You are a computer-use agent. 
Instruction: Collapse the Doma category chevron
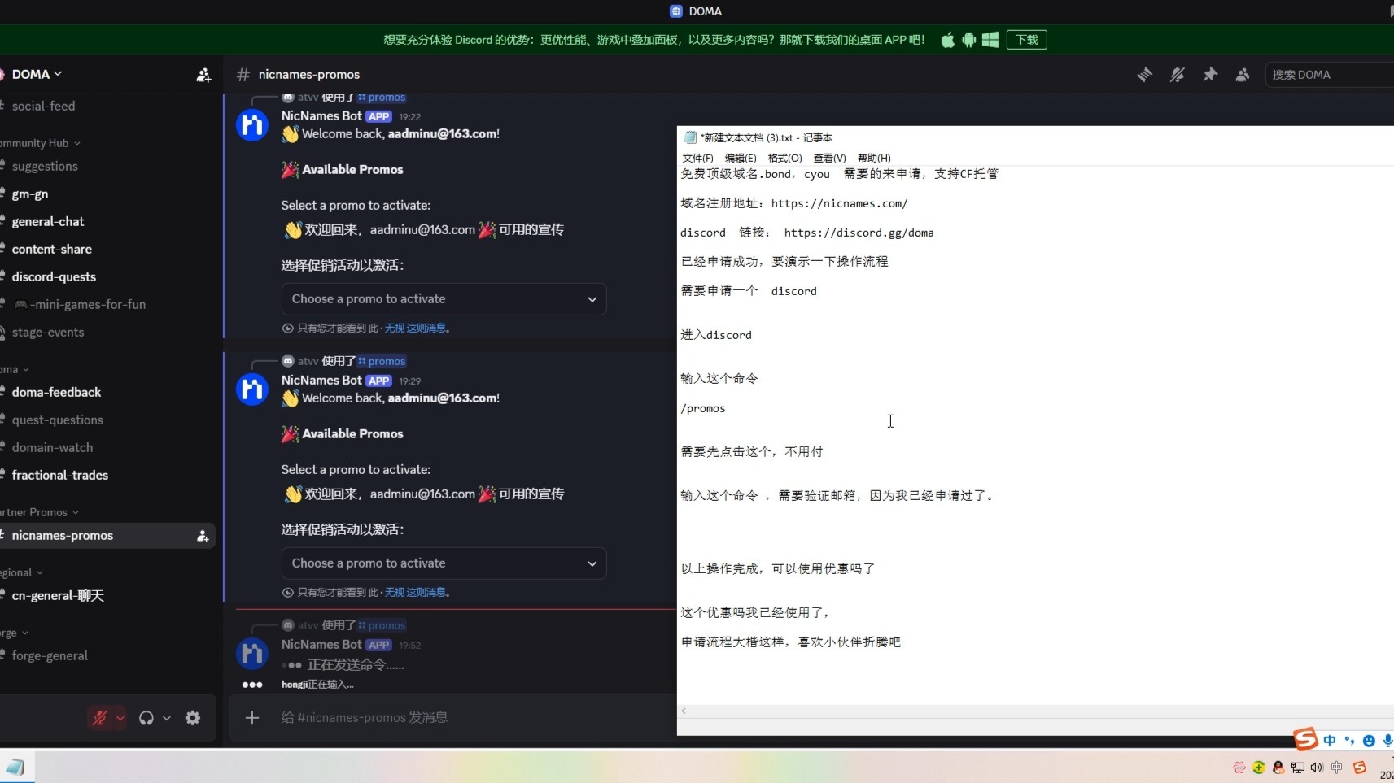click(26, 369)
